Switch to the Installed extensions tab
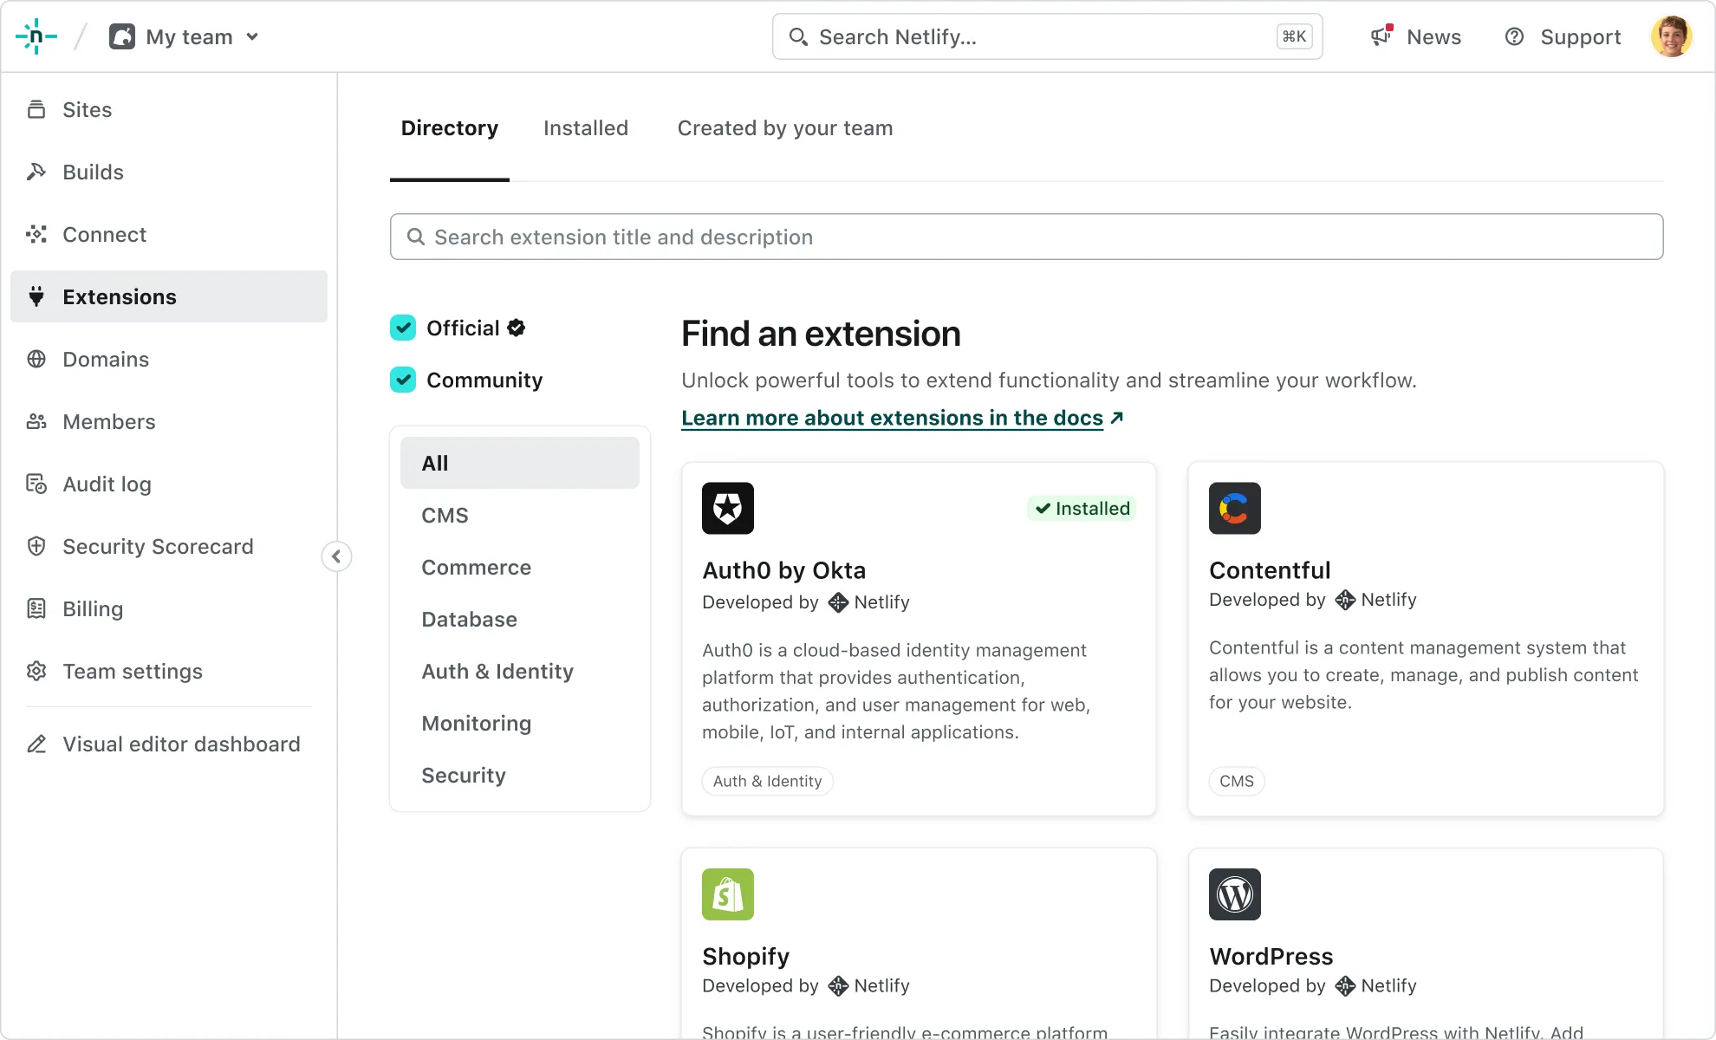 (x=585, y=127)
